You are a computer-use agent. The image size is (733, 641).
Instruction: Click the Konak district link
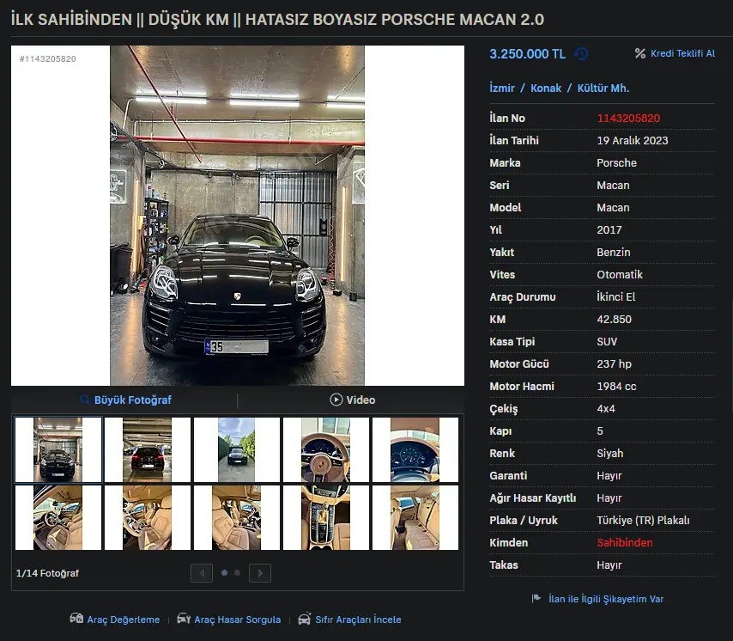pos(546,88)
